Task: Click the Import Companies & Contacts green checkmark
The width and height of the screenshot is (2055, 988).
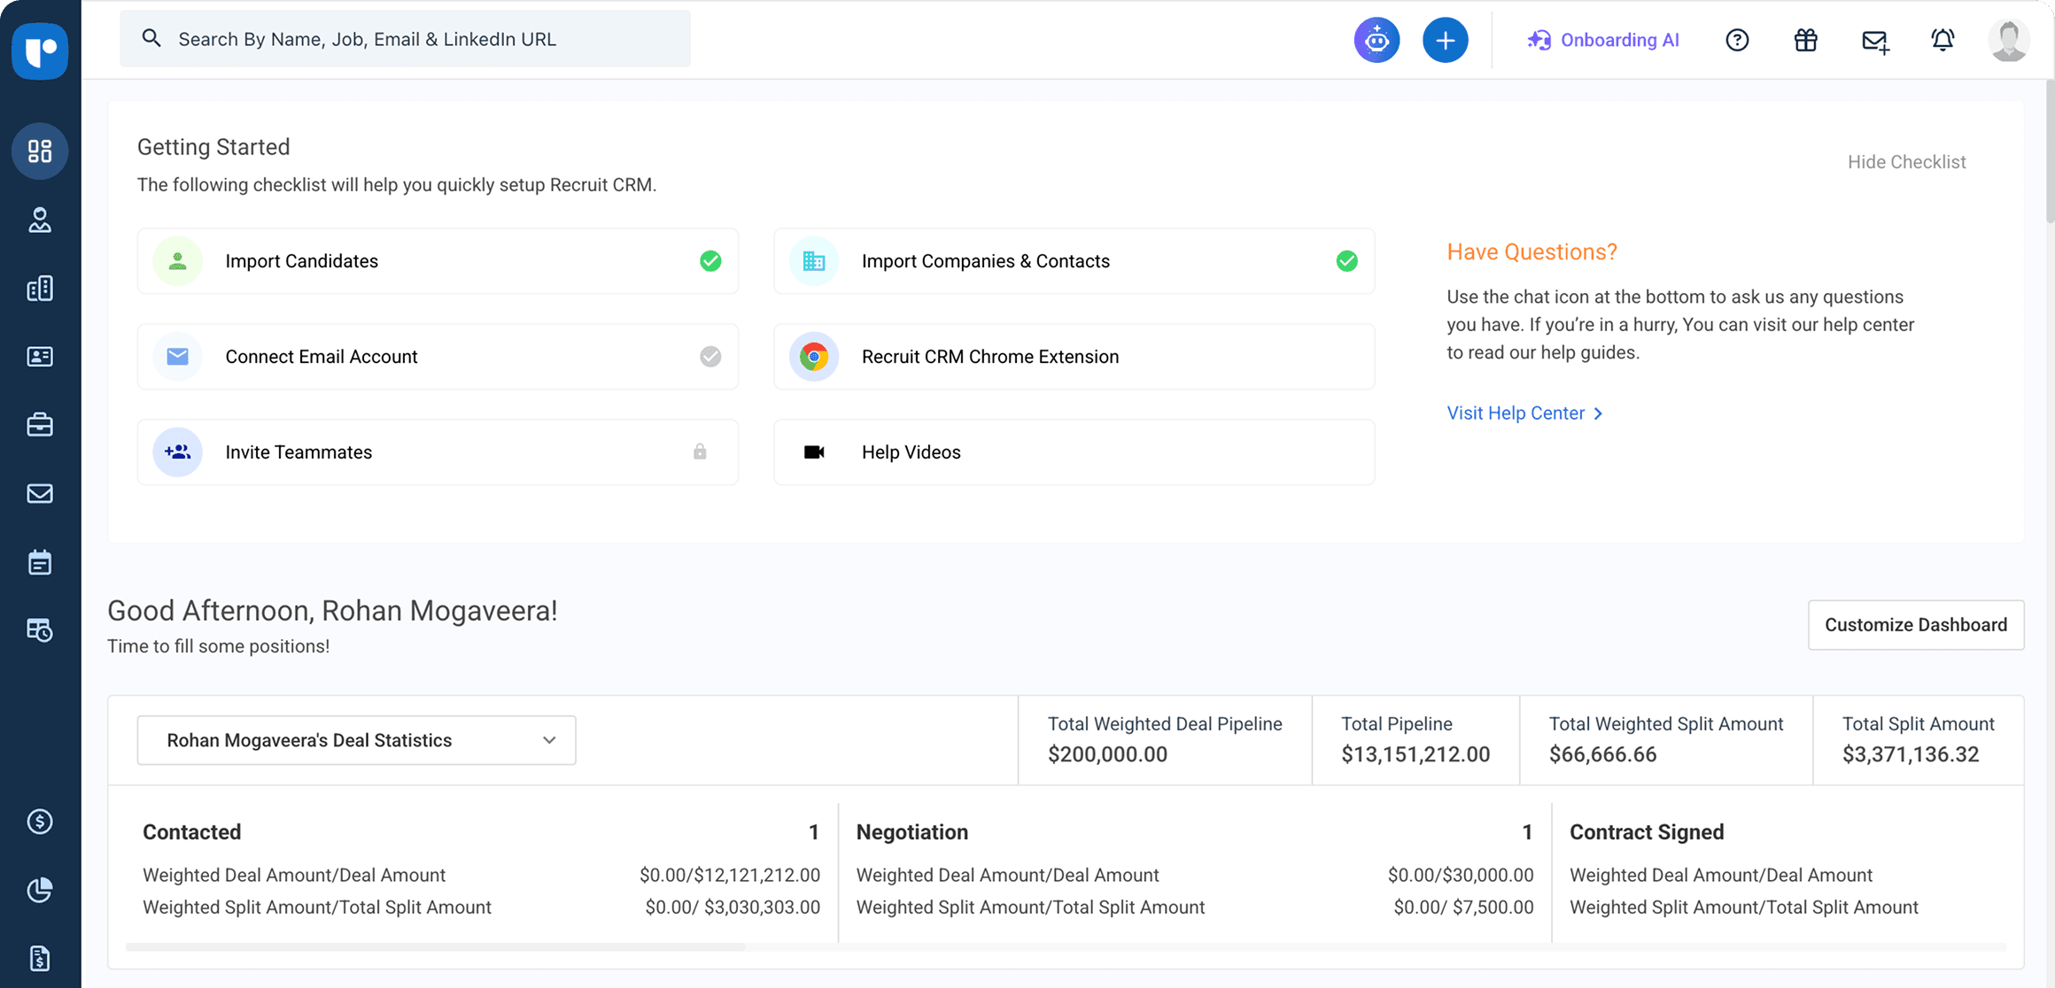Action: tap(1346, 261)
